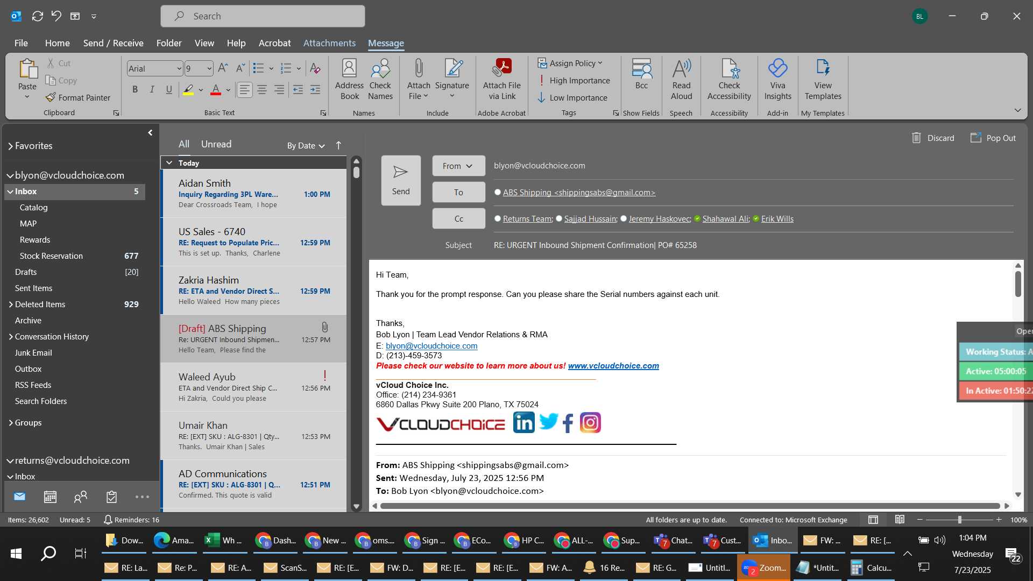Expand the Deleted Items folder
This screenshot has width=1033, height=581.
tap(11, 304)
